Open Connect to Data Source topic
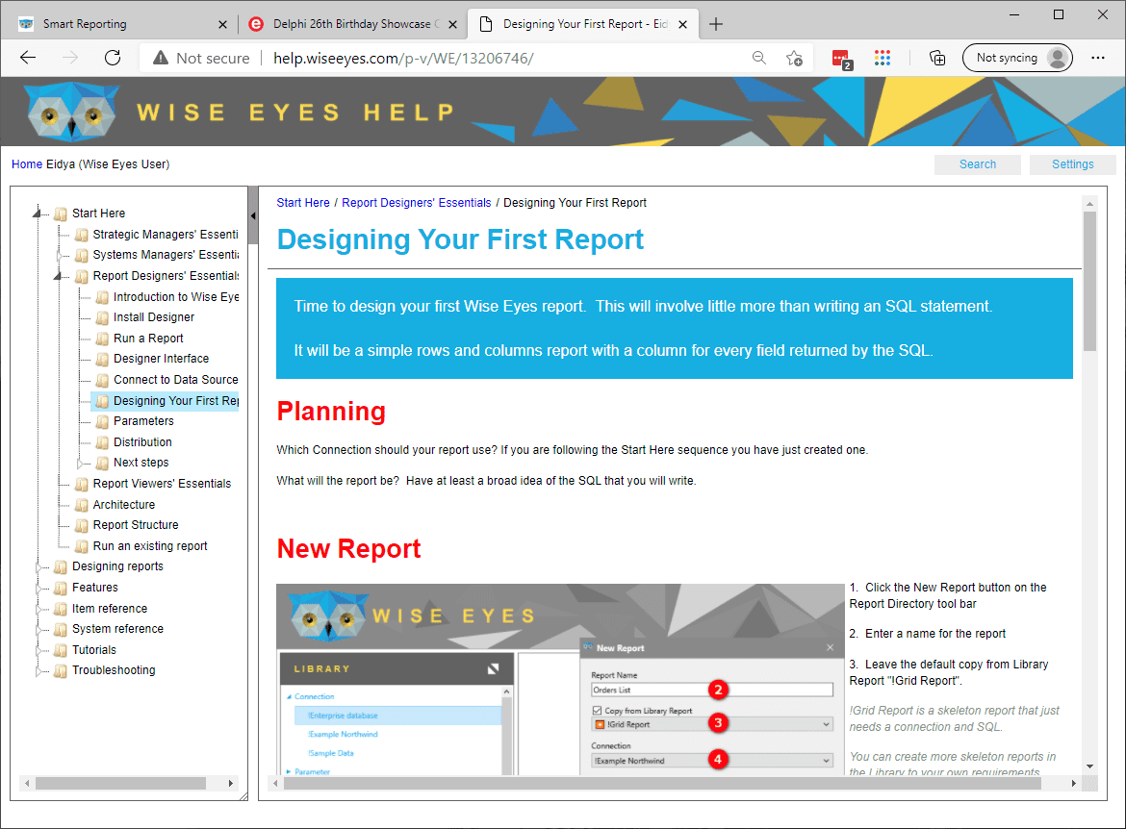1126x829 pixels. pyautogui.click(x=175, y=380)
